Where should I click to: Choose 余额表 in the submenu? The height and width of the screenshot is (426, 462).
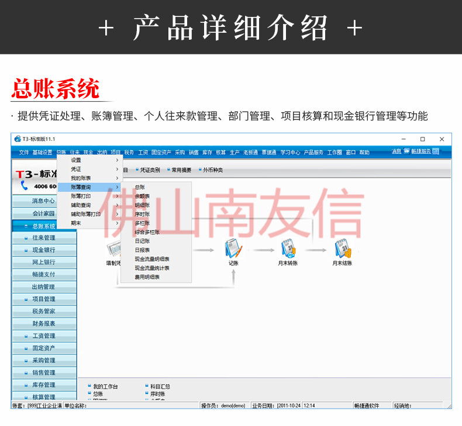(156, 196)
